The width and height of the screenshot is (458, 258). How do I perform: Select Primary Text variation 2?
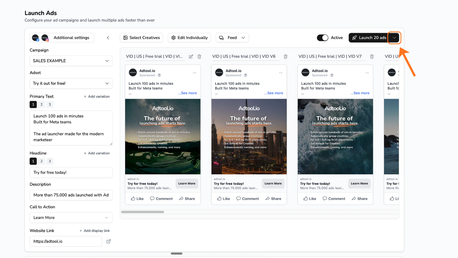click(x=42, y=105)
